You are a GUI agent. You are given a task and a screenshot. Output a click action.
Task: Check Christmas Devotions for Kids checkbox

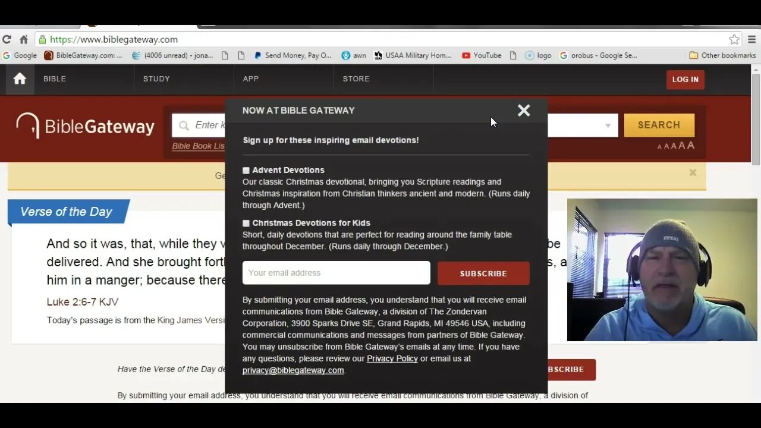click(x=246, y=224)
